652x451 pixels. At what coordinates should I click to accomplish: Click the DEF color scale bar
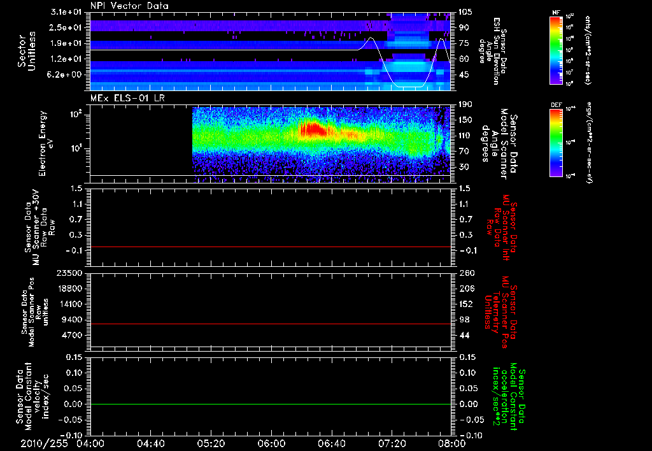click(x=556, y=142)
